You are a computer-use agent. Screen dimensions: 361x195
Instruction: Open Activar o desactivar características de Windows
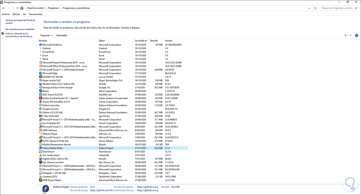tap(19, 35)
